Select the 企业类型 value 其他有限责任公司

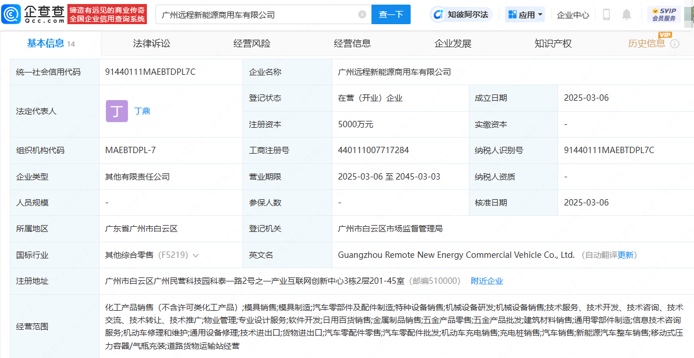(x=137, y=177)
